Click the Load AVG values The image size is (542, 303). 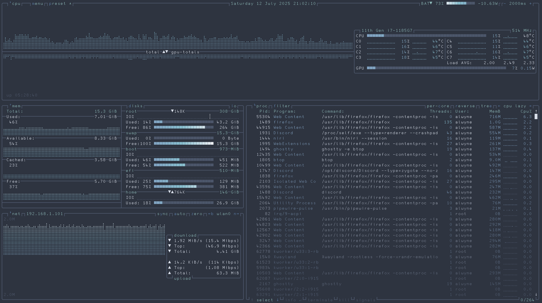pos(509,63)
